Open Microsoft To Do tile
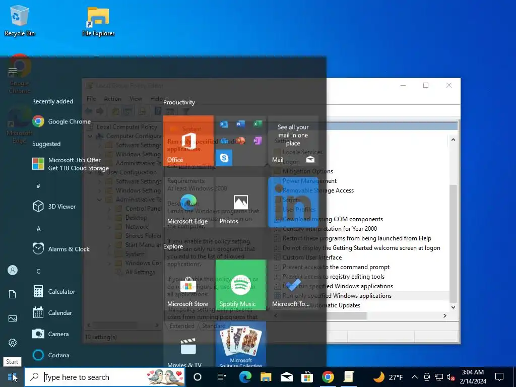 [293, 285]
